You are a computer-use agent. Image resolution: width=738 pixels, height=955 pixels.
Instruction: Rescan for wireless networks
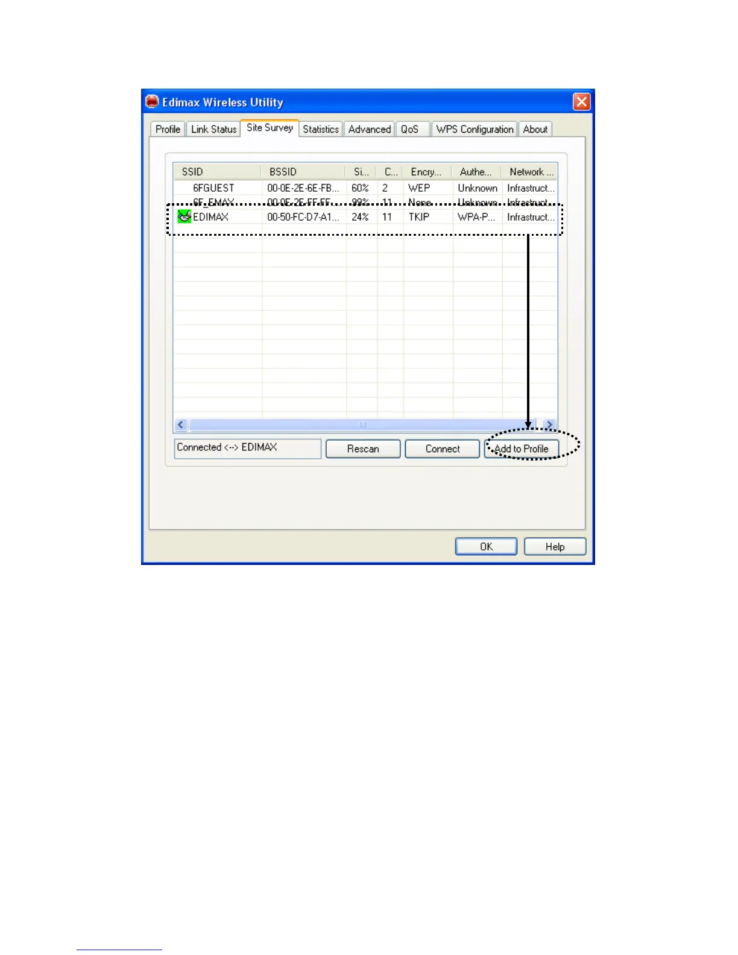[363, 449]
